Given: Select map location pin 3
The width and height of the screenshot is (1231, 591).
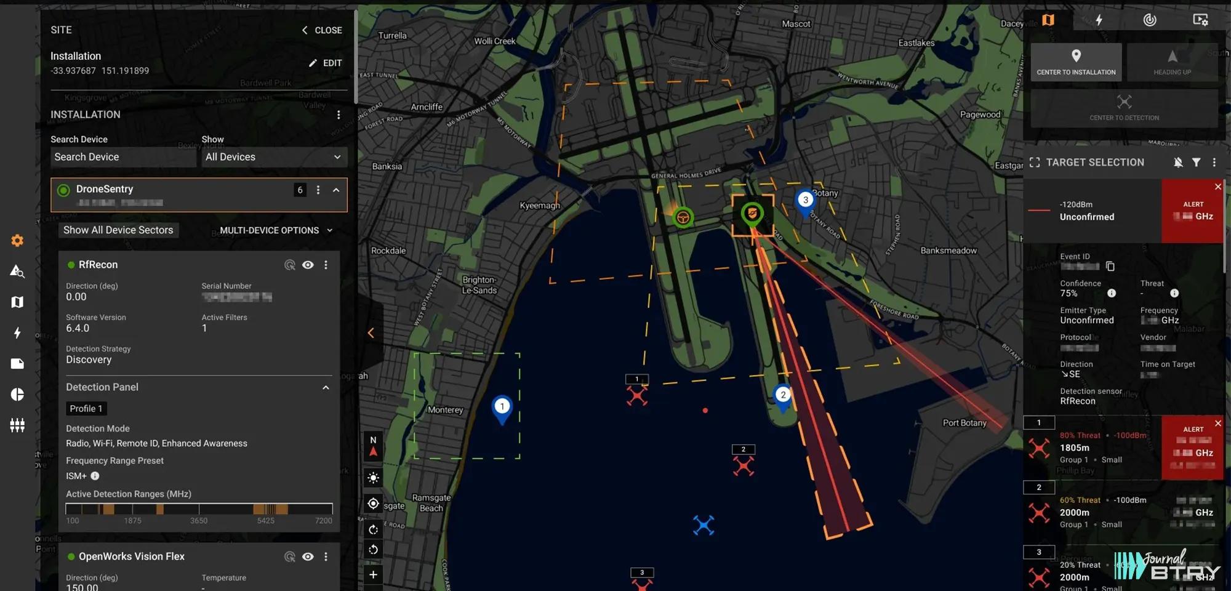Looking at the screenshot, I should point(805,203).
